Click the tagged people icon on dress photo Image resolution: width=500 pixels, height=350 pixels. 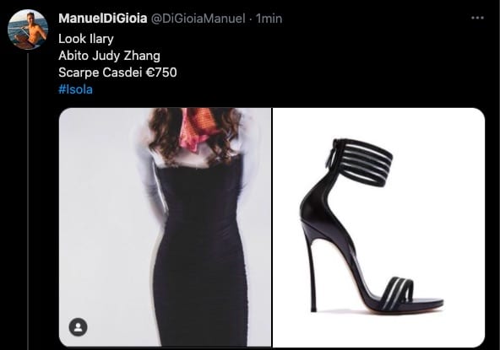pos(78,327)
